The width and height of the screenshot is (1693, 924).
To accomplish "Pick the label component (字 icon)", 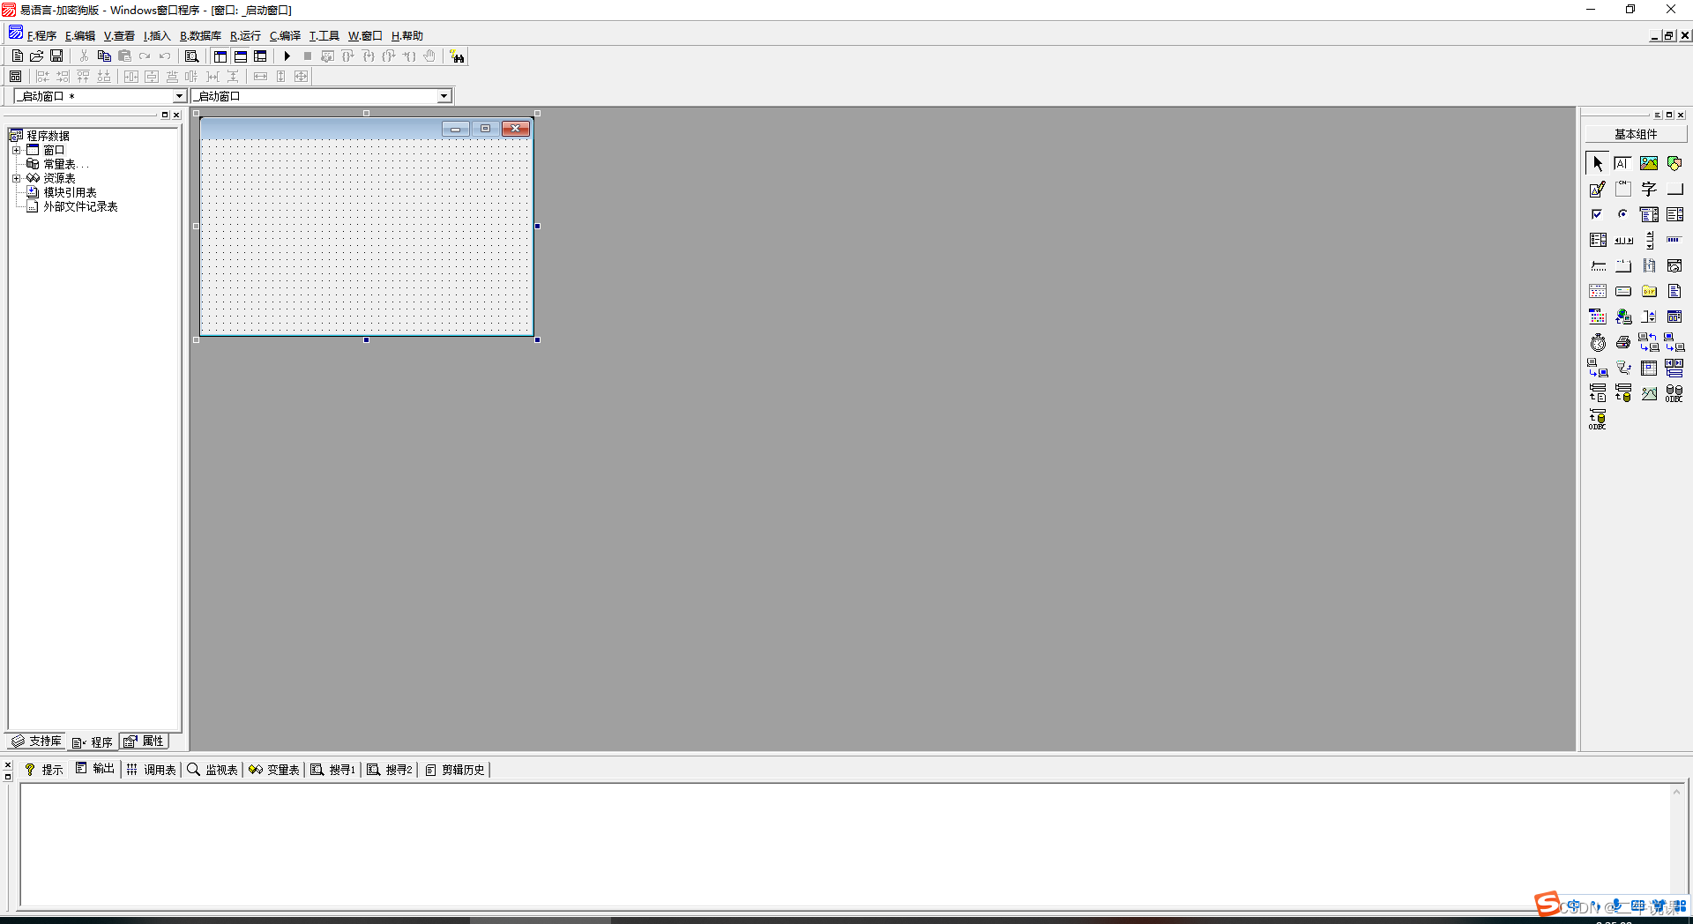I will (1649, 189).
